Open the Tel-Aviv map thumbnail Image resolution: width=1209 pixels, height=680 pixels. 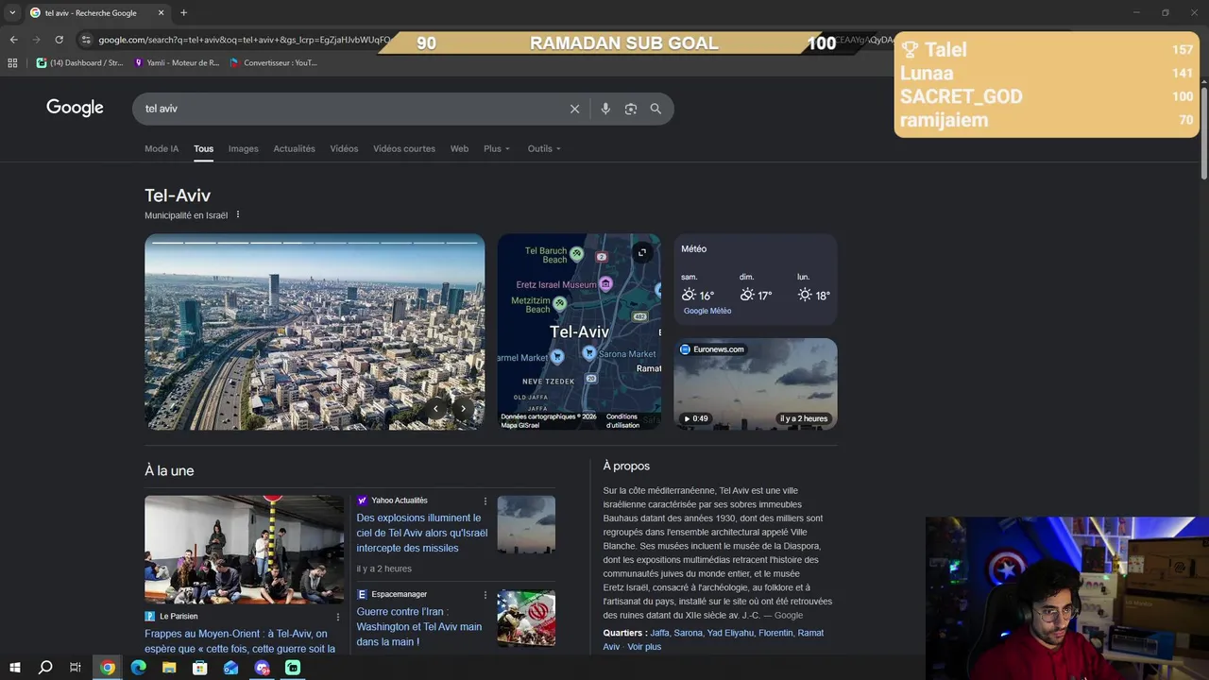click(x=579, y=331)
